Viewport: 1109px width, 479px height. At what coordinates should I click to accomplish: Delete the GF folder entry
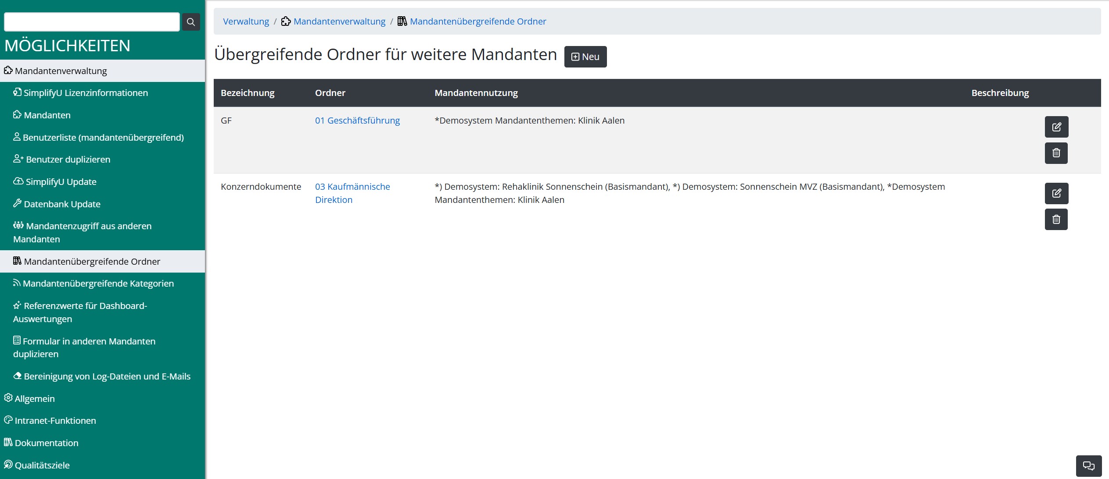coord(1056,153)
